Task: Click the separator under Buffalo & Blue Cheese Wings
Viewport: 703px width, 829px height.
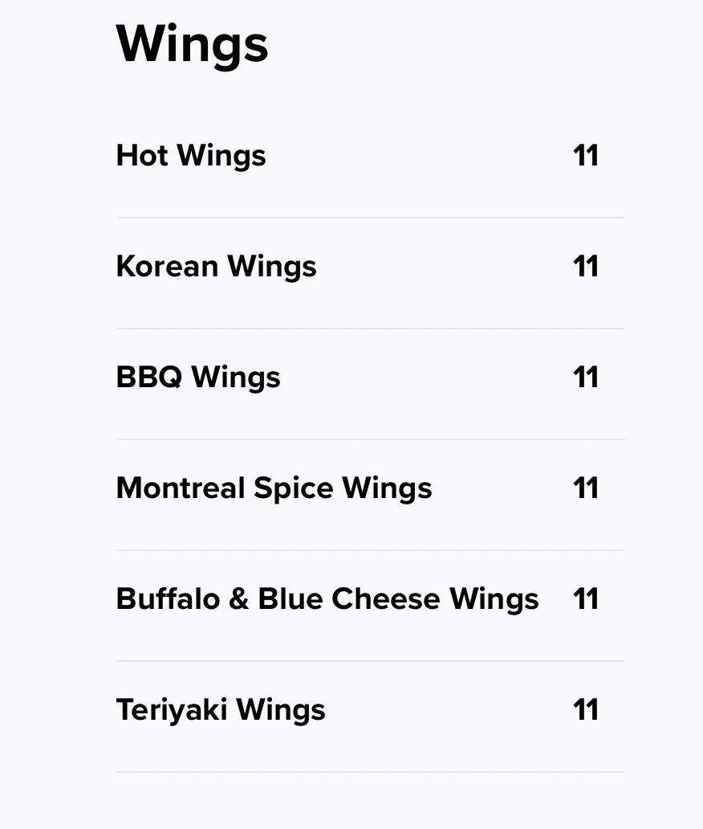Action: pyautogui.click(x=370, y=661)
